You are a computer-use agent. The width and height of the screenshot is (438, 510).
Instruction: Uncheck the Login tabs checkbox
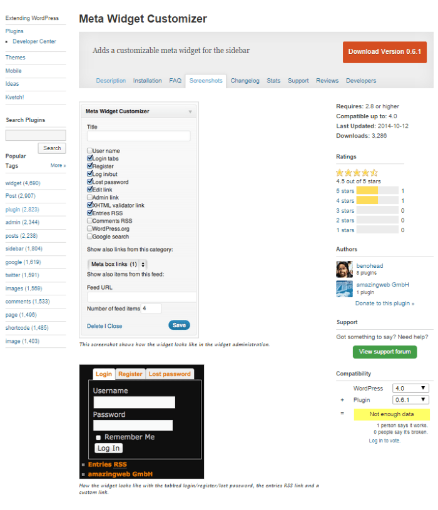pyautogui.click(x=89, y=158)
